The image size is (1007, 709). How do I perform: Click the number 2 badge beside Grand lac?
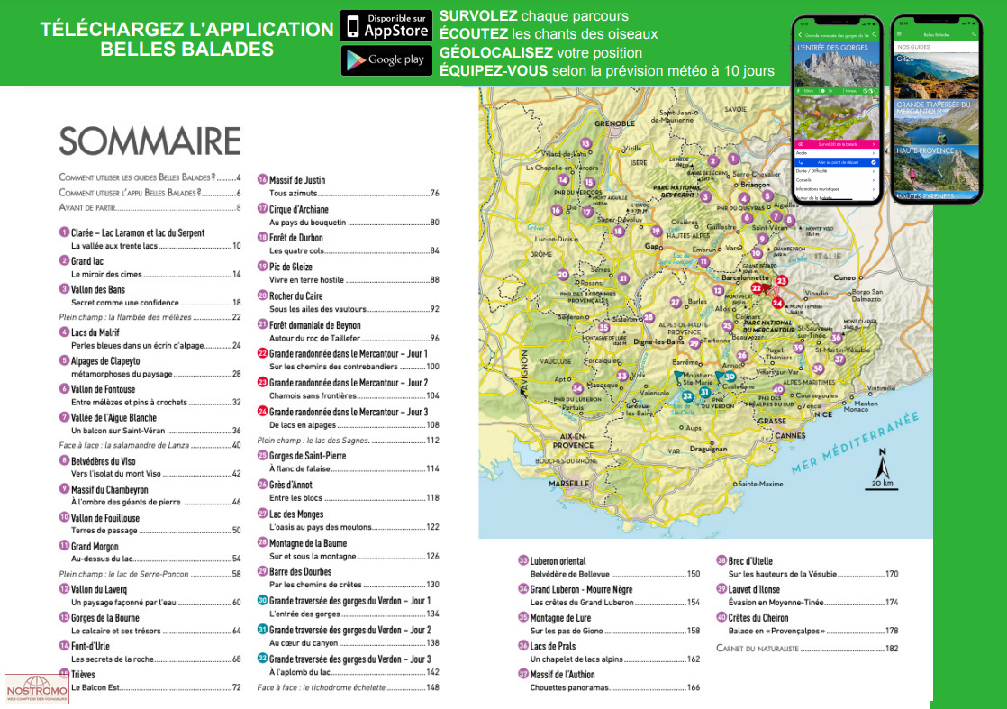pos(64,260)
